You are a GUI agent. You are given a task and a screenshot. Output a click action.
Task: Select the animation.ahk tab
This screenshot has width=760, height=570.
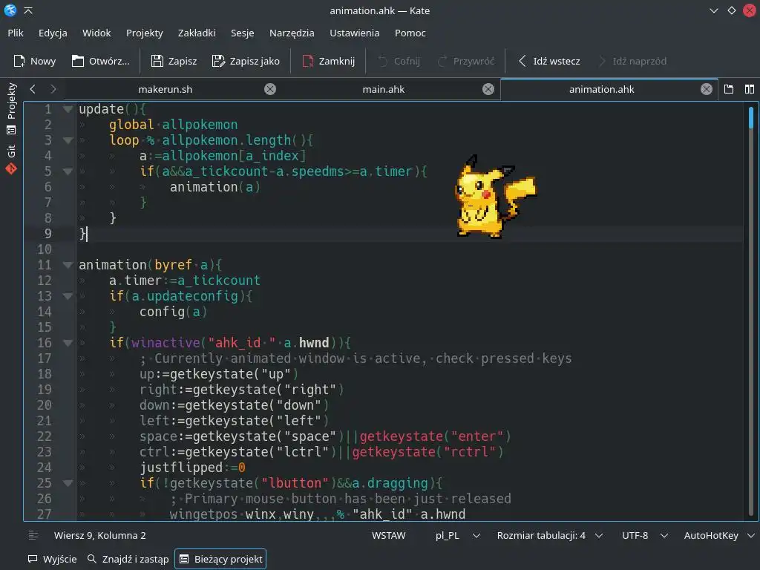[601, 89]
